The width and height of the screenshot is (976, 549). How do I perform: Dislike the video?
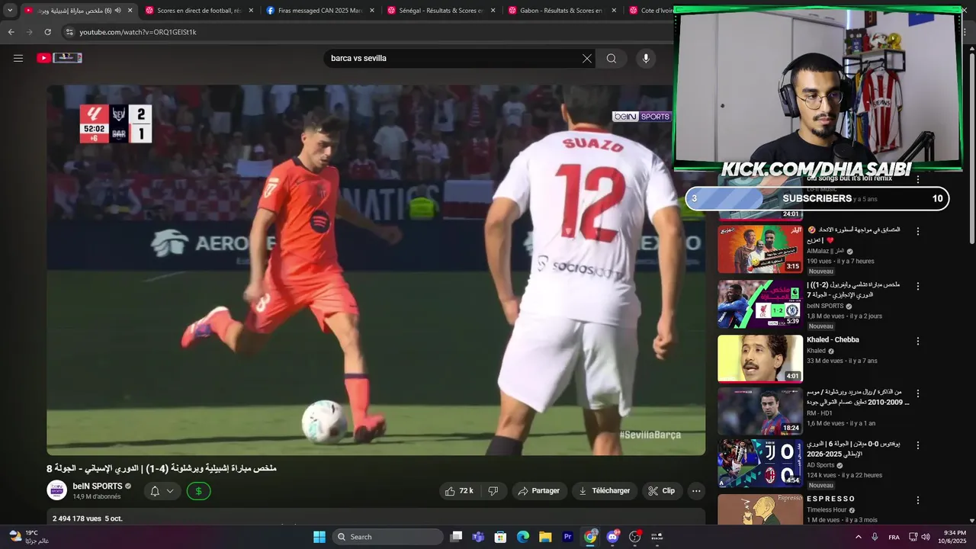(x=493, y=491)
